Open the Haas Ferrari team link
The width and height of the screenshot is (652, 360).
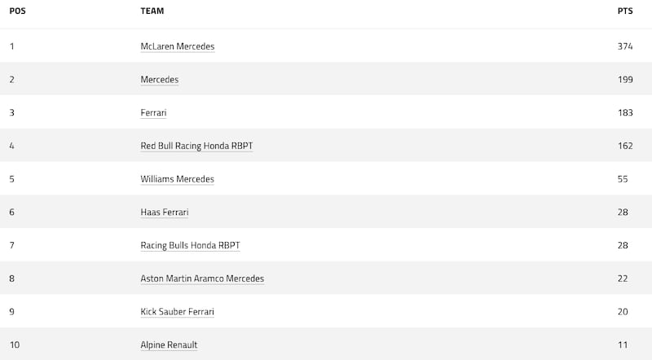pyautogui.click(x=165, y=212)
